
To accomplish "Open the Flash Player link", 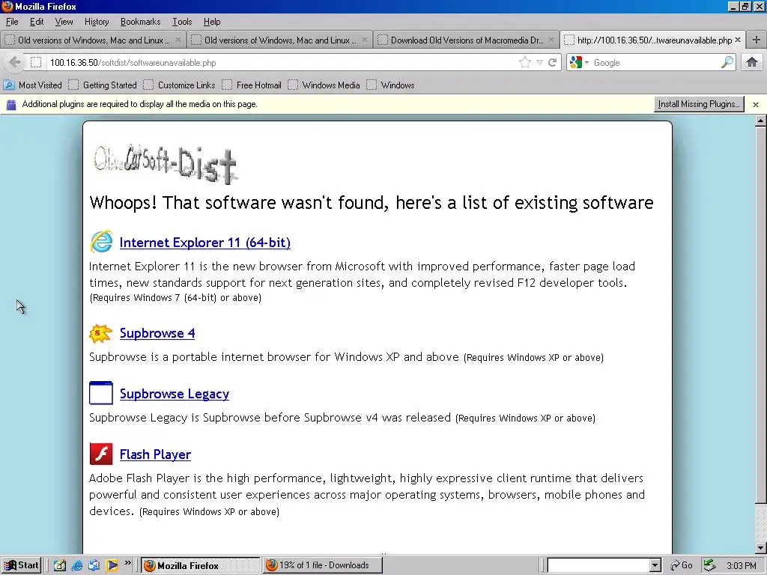I will (155, 454).
